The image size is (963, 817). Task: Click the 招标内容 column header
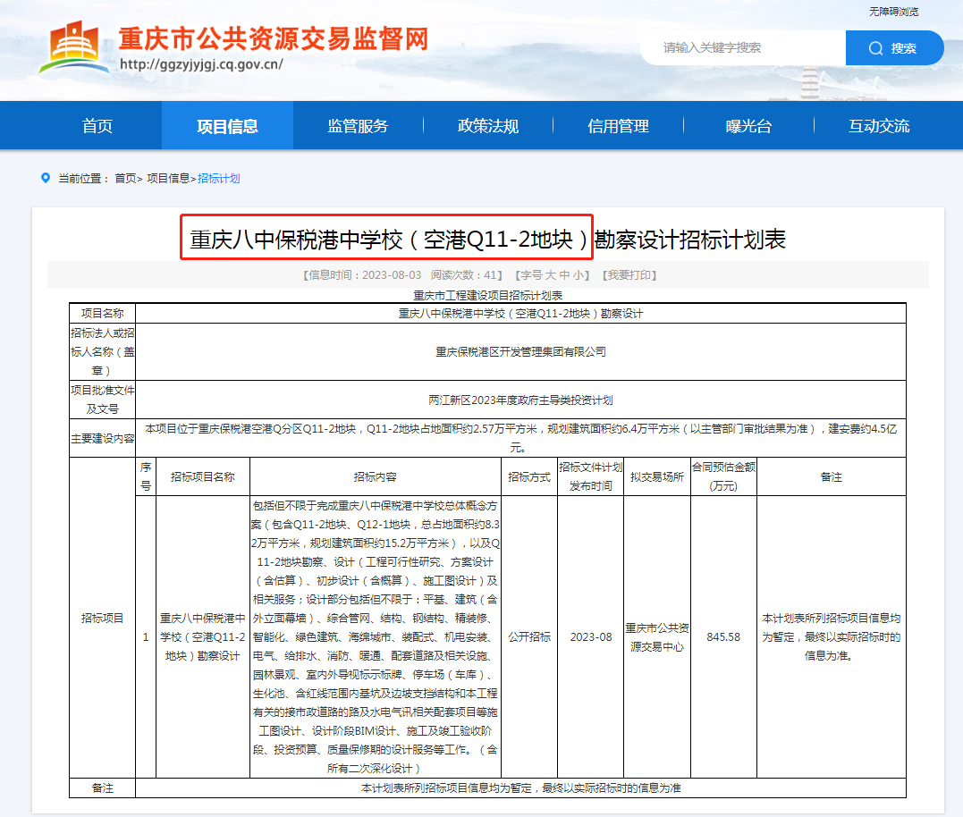click(376, 477)
